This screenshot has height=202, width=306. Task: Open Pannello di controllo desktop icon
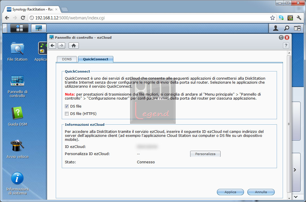(17, 86)
